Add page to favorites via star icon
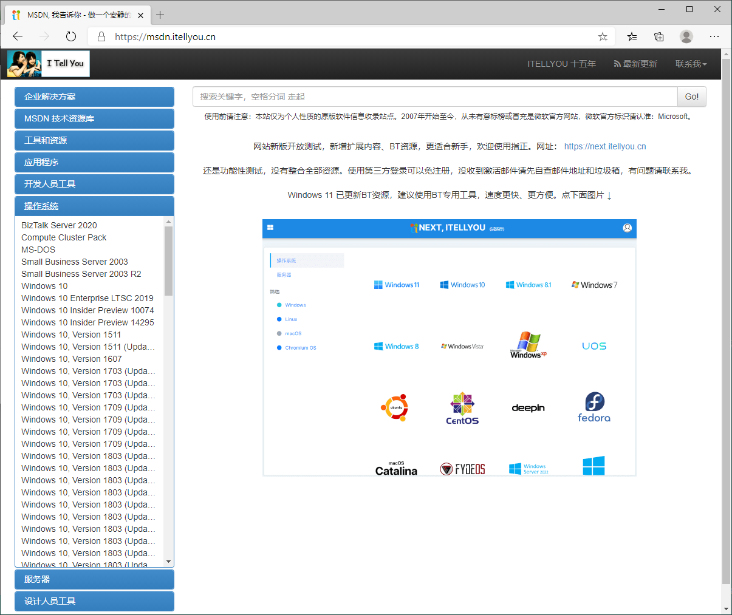The width and height of the screenshot is (732, 615). pos(603,36)
